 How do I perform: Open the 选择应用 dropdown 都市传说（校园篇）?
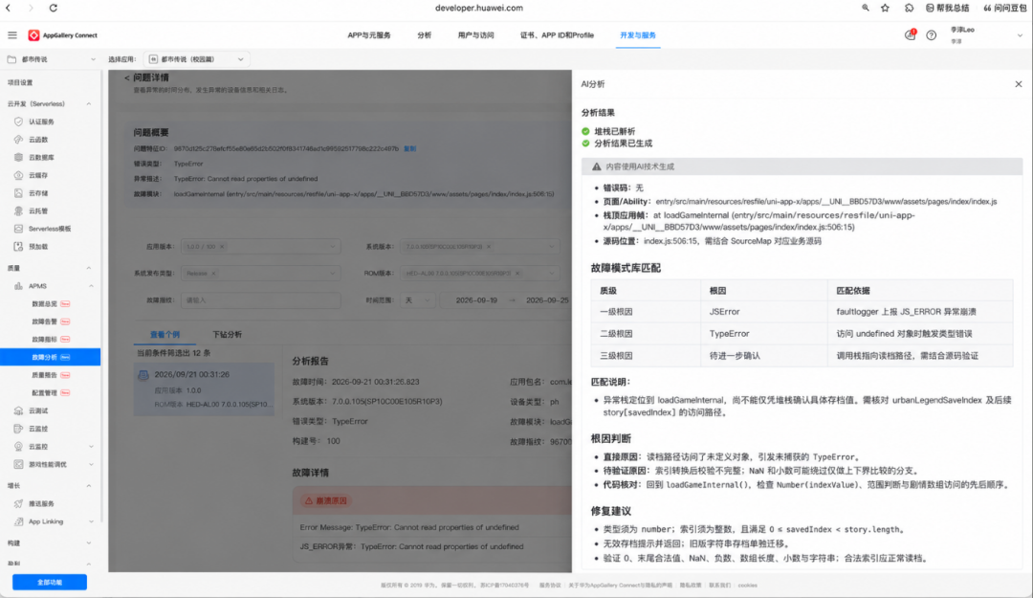[196, 59]
